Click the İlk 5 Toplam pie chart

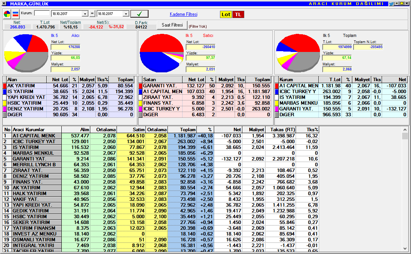pyautogui.click(x=298, y=53)
